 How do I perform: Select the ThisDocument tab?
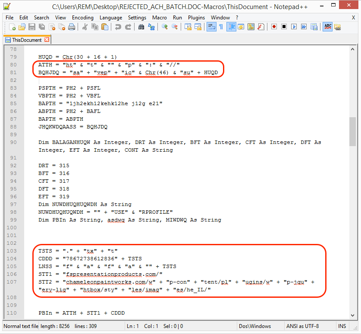(x=27, y=40)
